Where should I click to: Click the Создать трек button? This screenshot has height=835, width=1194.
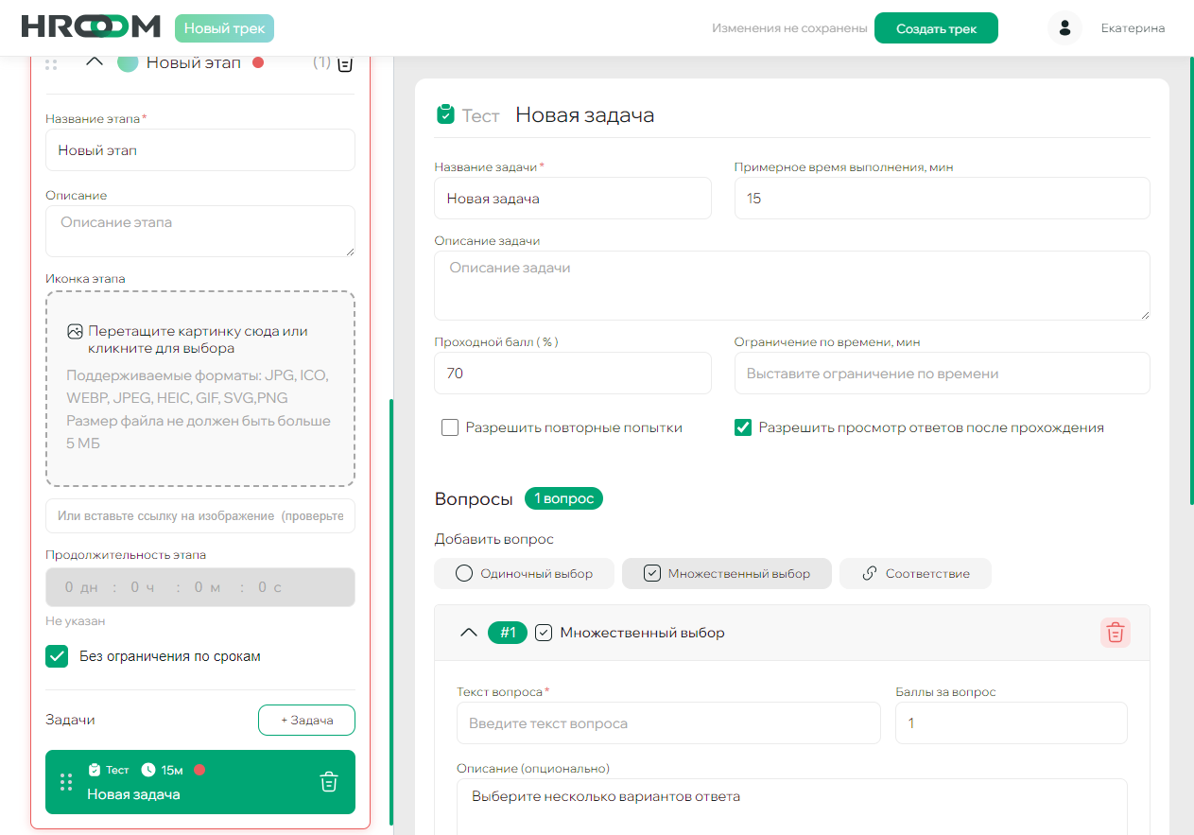(936, 27)
